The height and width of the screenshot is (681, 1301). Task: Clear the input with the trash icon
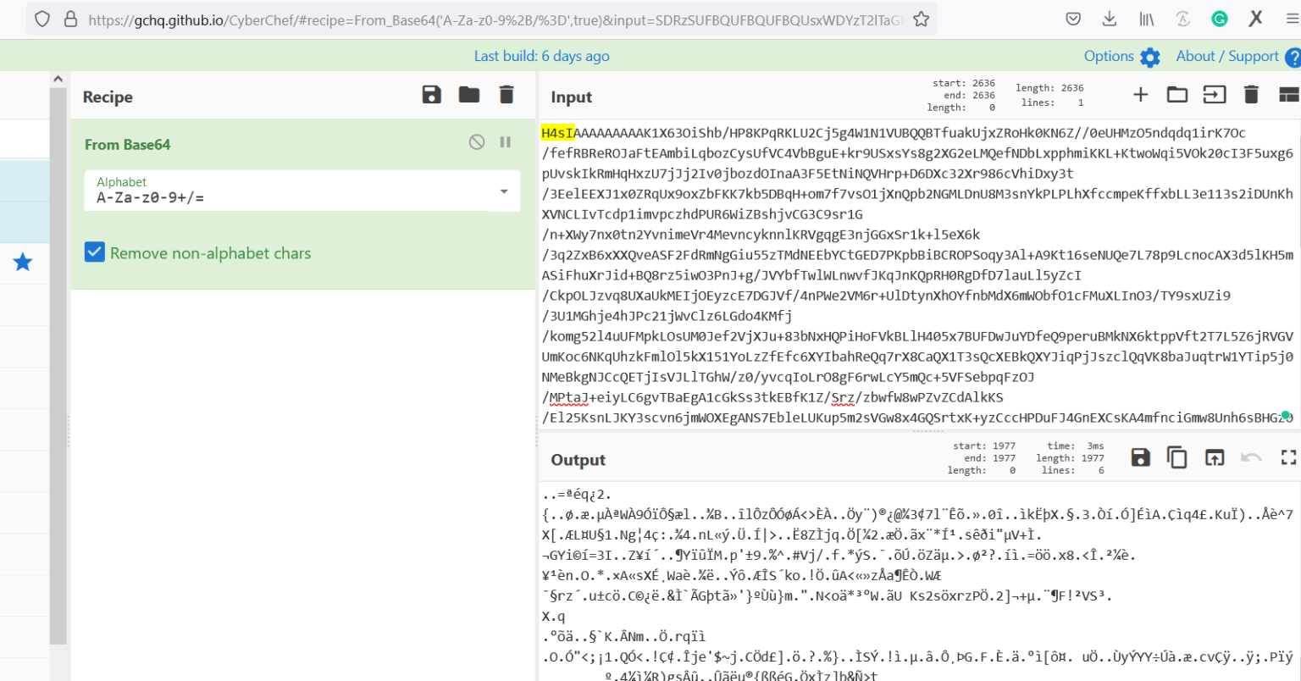1252,94
